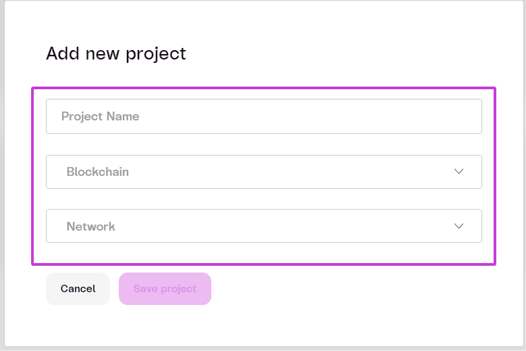This screenshot has height=351, width=526.
Task: Click the Network chevron-down arrow icon
Action: point(459,226)
